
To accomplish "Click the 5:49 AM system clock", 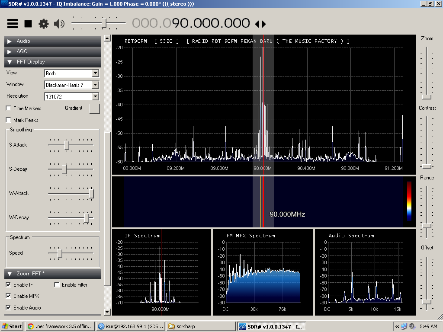I will pyautogui.click(x=428, y=326).
